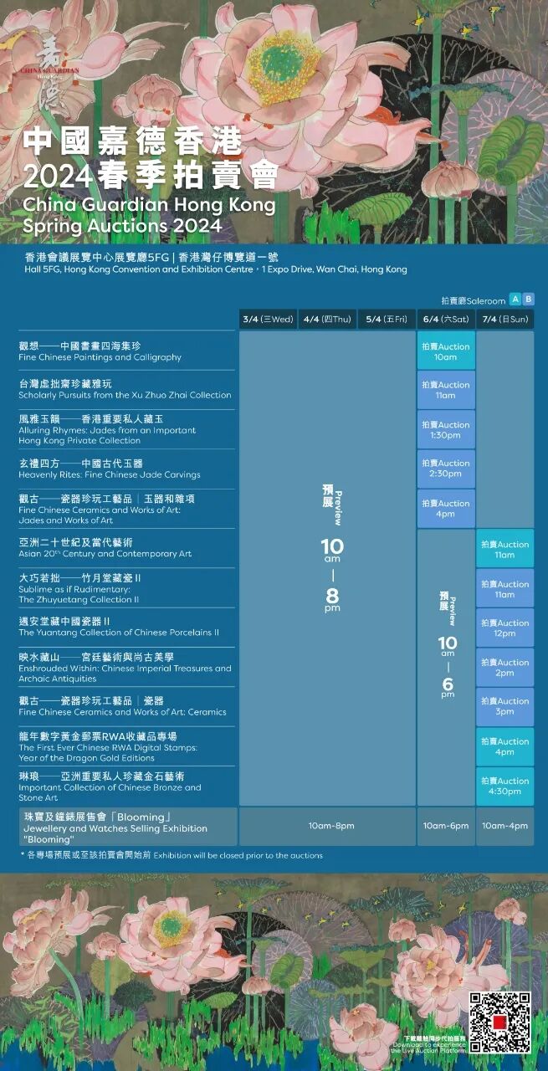Select the Saleroom A badge
The width and height of the screenshot is (548, 1071).
point(515,300)
